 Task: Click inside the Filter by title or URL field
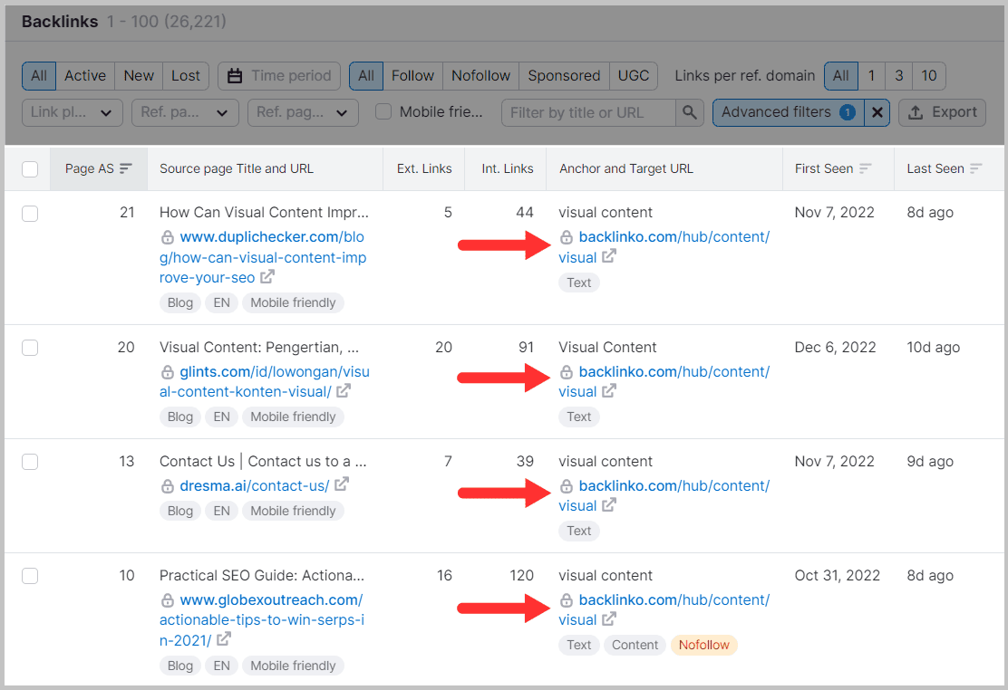pos(589,112)
